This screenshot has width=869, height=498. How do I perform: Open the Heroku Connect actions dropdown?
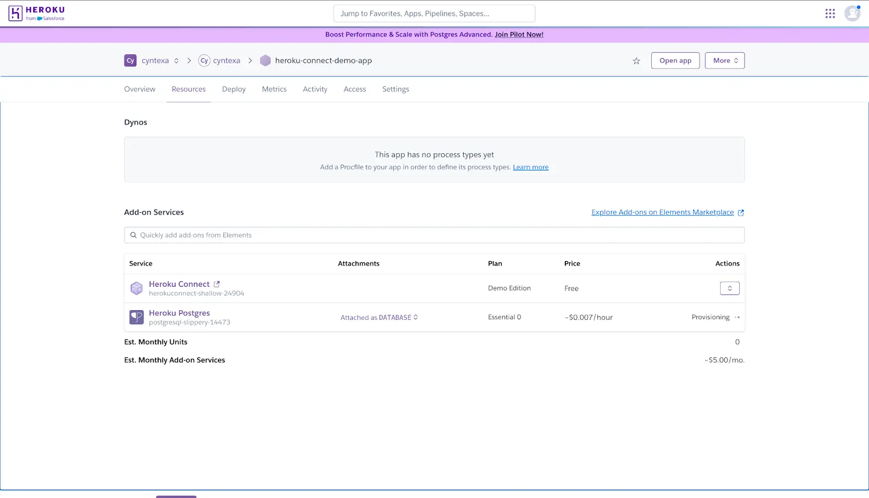[729, 288]
